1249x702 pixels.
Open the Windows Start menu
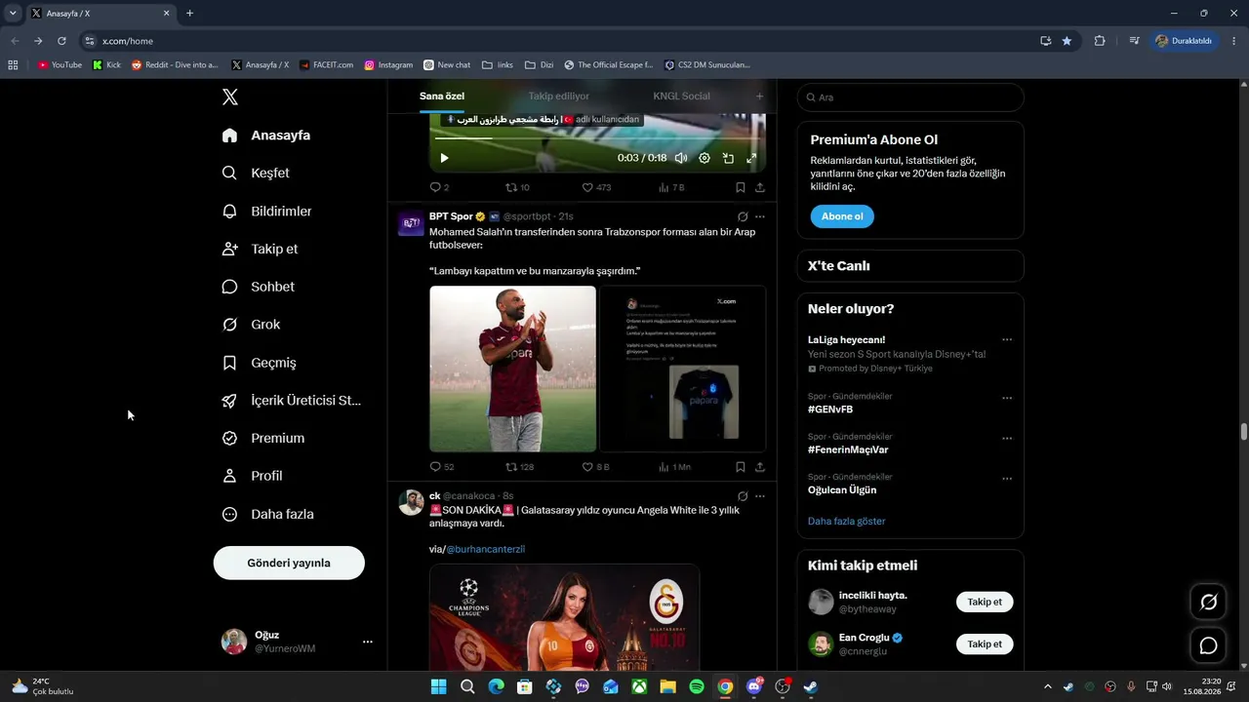click(439, 686)
